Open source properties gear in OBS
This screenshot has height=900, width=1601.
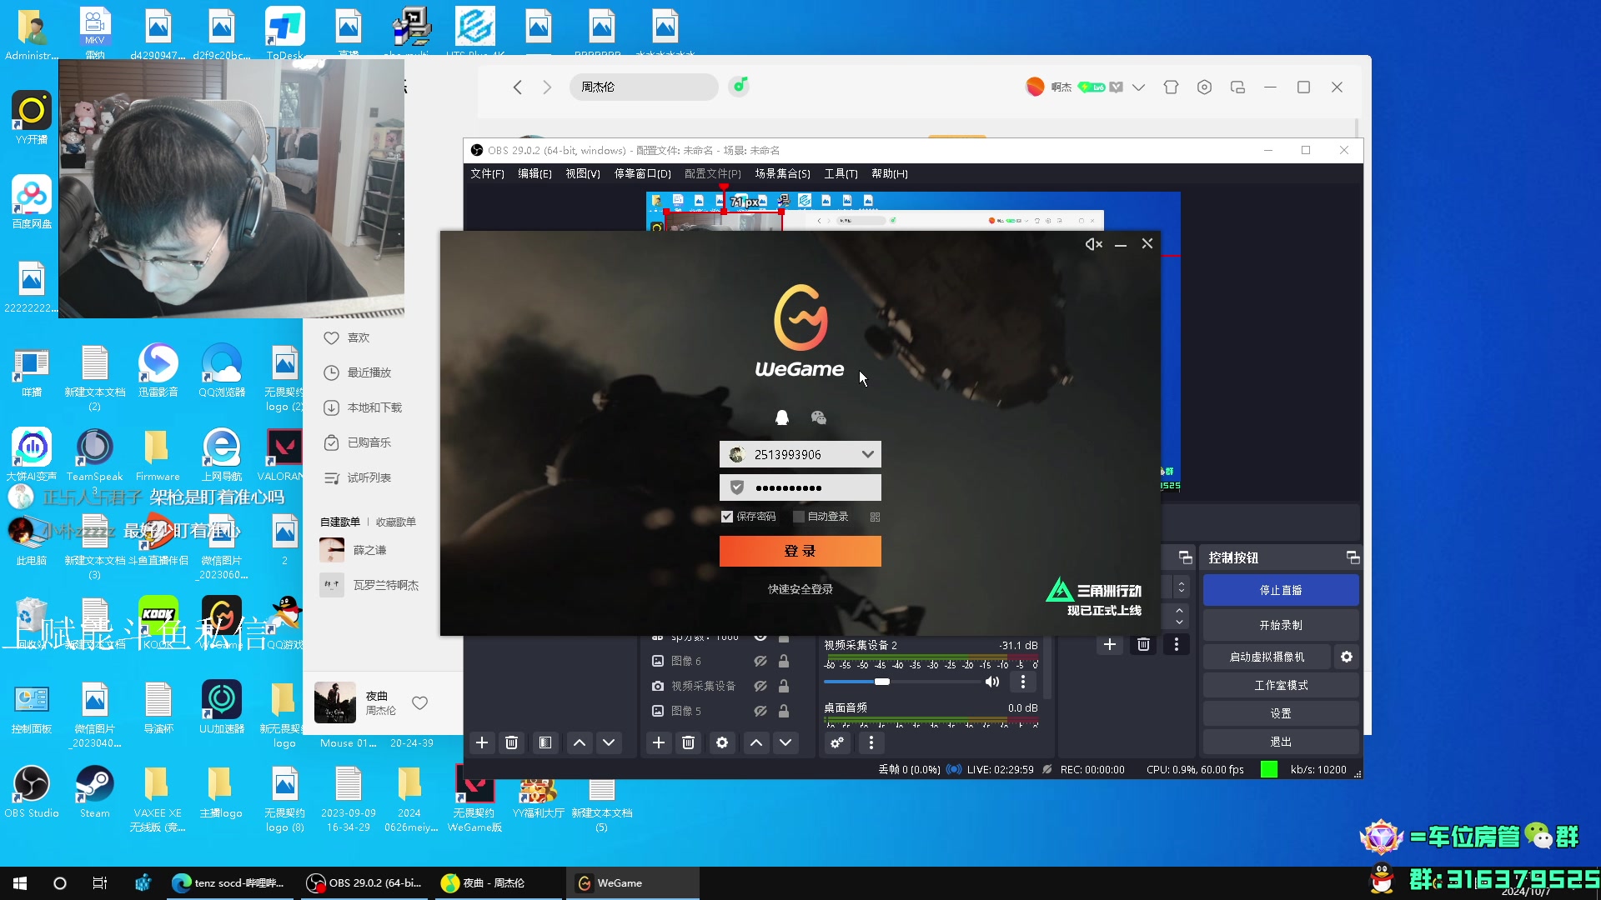[722, 742]
